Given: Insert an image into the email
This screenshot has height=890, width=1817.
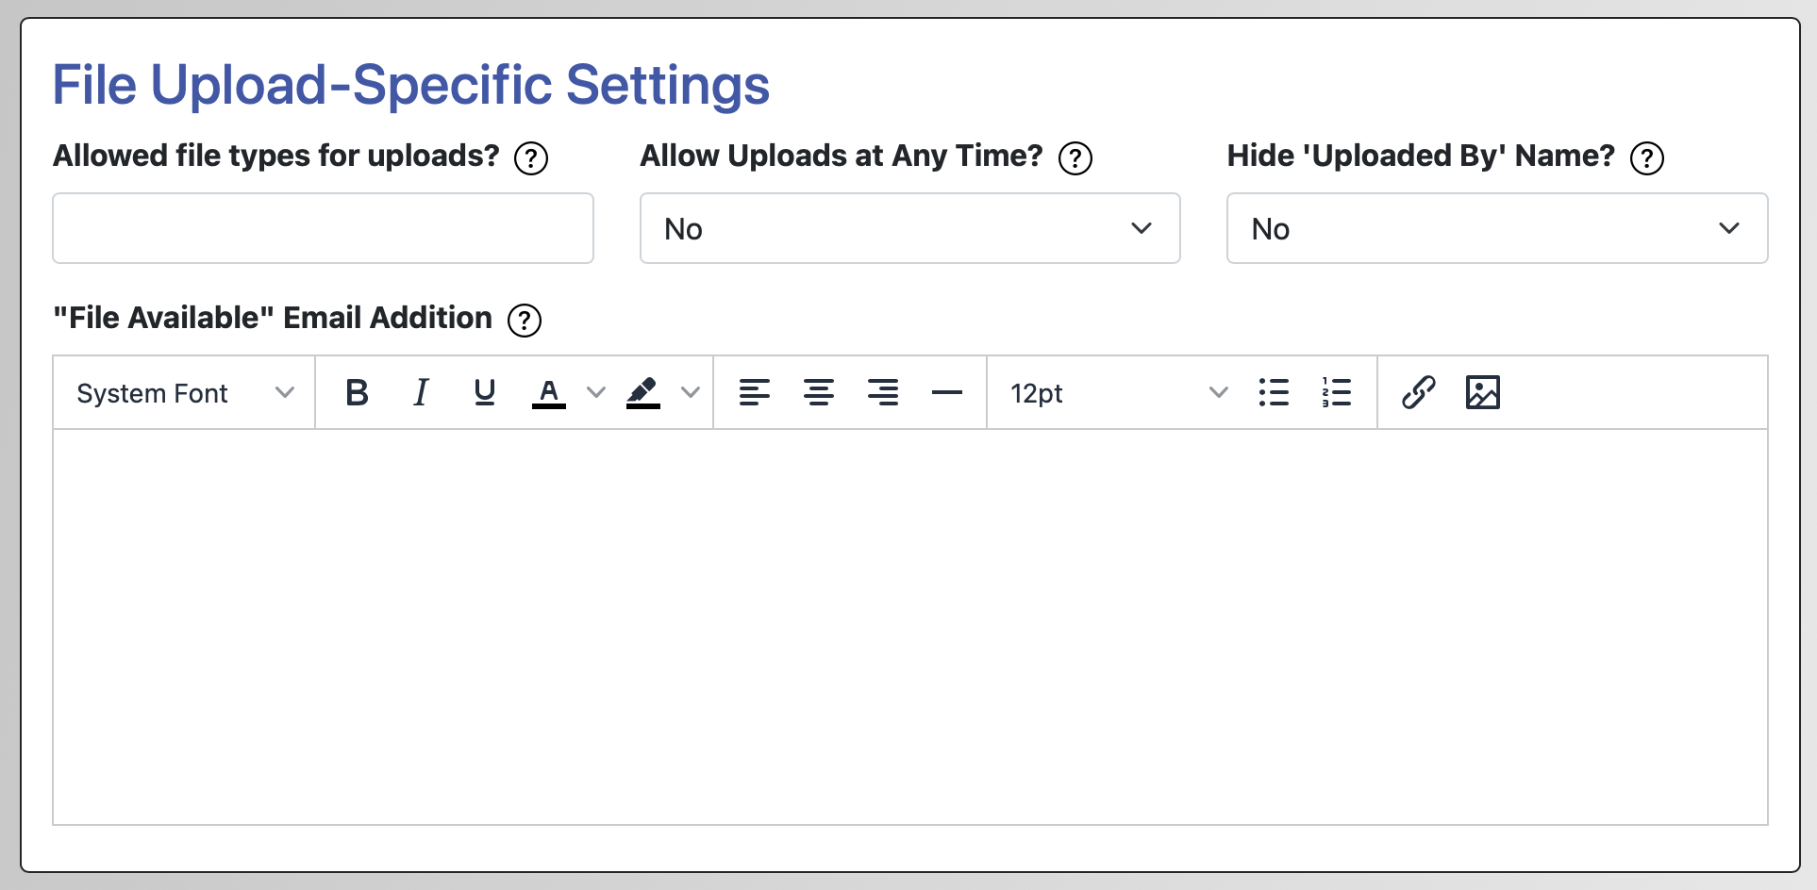Looking at the screenshot, I should [x=1482, y=392].
